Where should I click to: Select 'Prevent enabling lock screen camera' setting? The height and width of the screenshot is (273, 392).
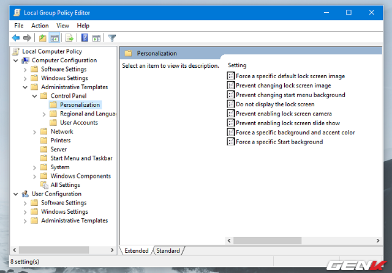[284, 114]
